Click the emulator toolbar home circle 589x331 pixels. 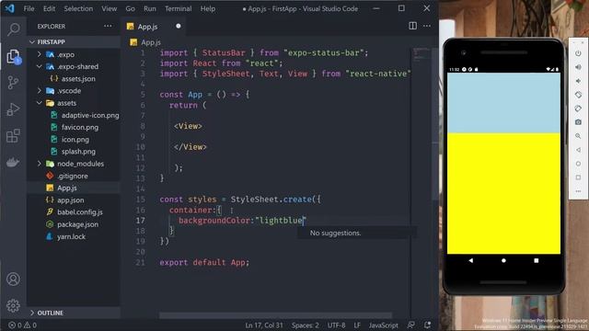578,164
